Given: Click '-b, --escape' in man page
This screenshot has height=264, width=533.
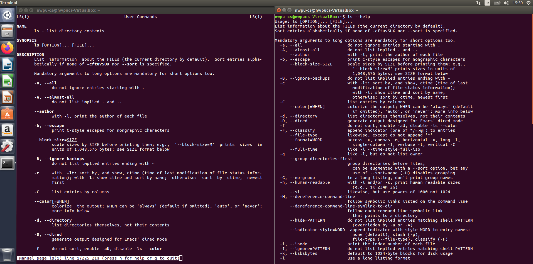Looking at the screenshot, I should pyautogui.click(x=49, y=126).
